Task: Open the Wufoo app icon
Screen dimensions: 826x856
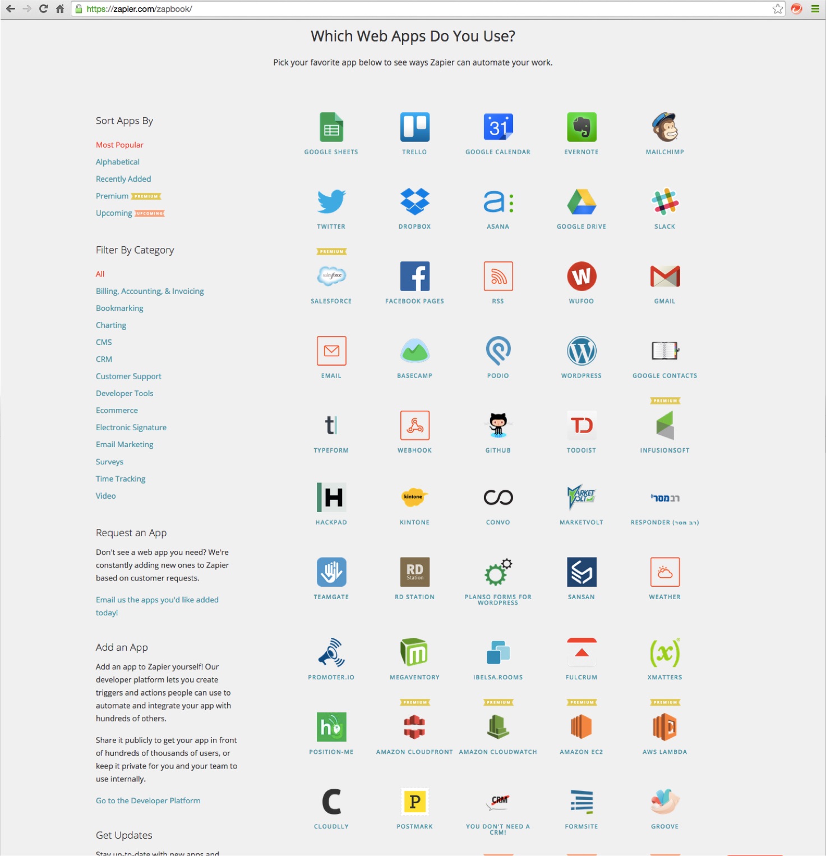Action: pos(582,276)
